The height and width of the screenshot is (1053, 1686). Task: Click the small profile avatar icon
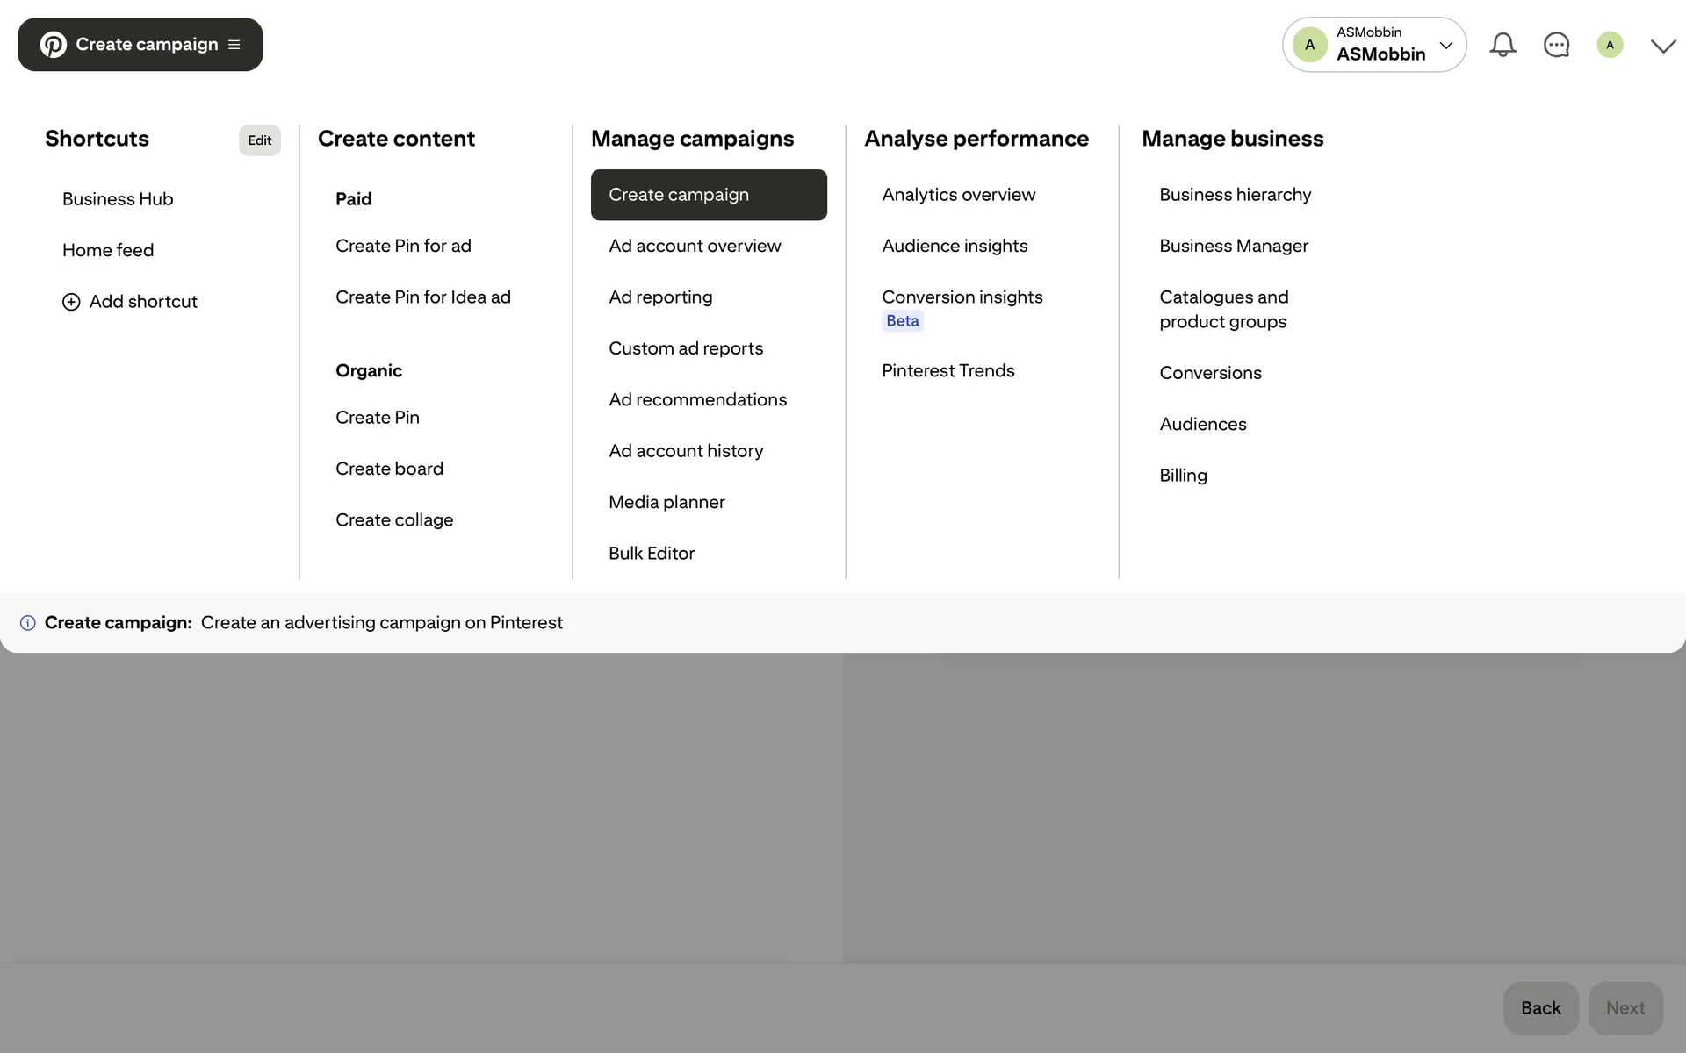click(1610, 45)
